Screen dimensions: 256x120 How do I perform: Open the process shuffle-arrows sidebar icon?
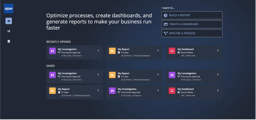click(x=9, y=31)
